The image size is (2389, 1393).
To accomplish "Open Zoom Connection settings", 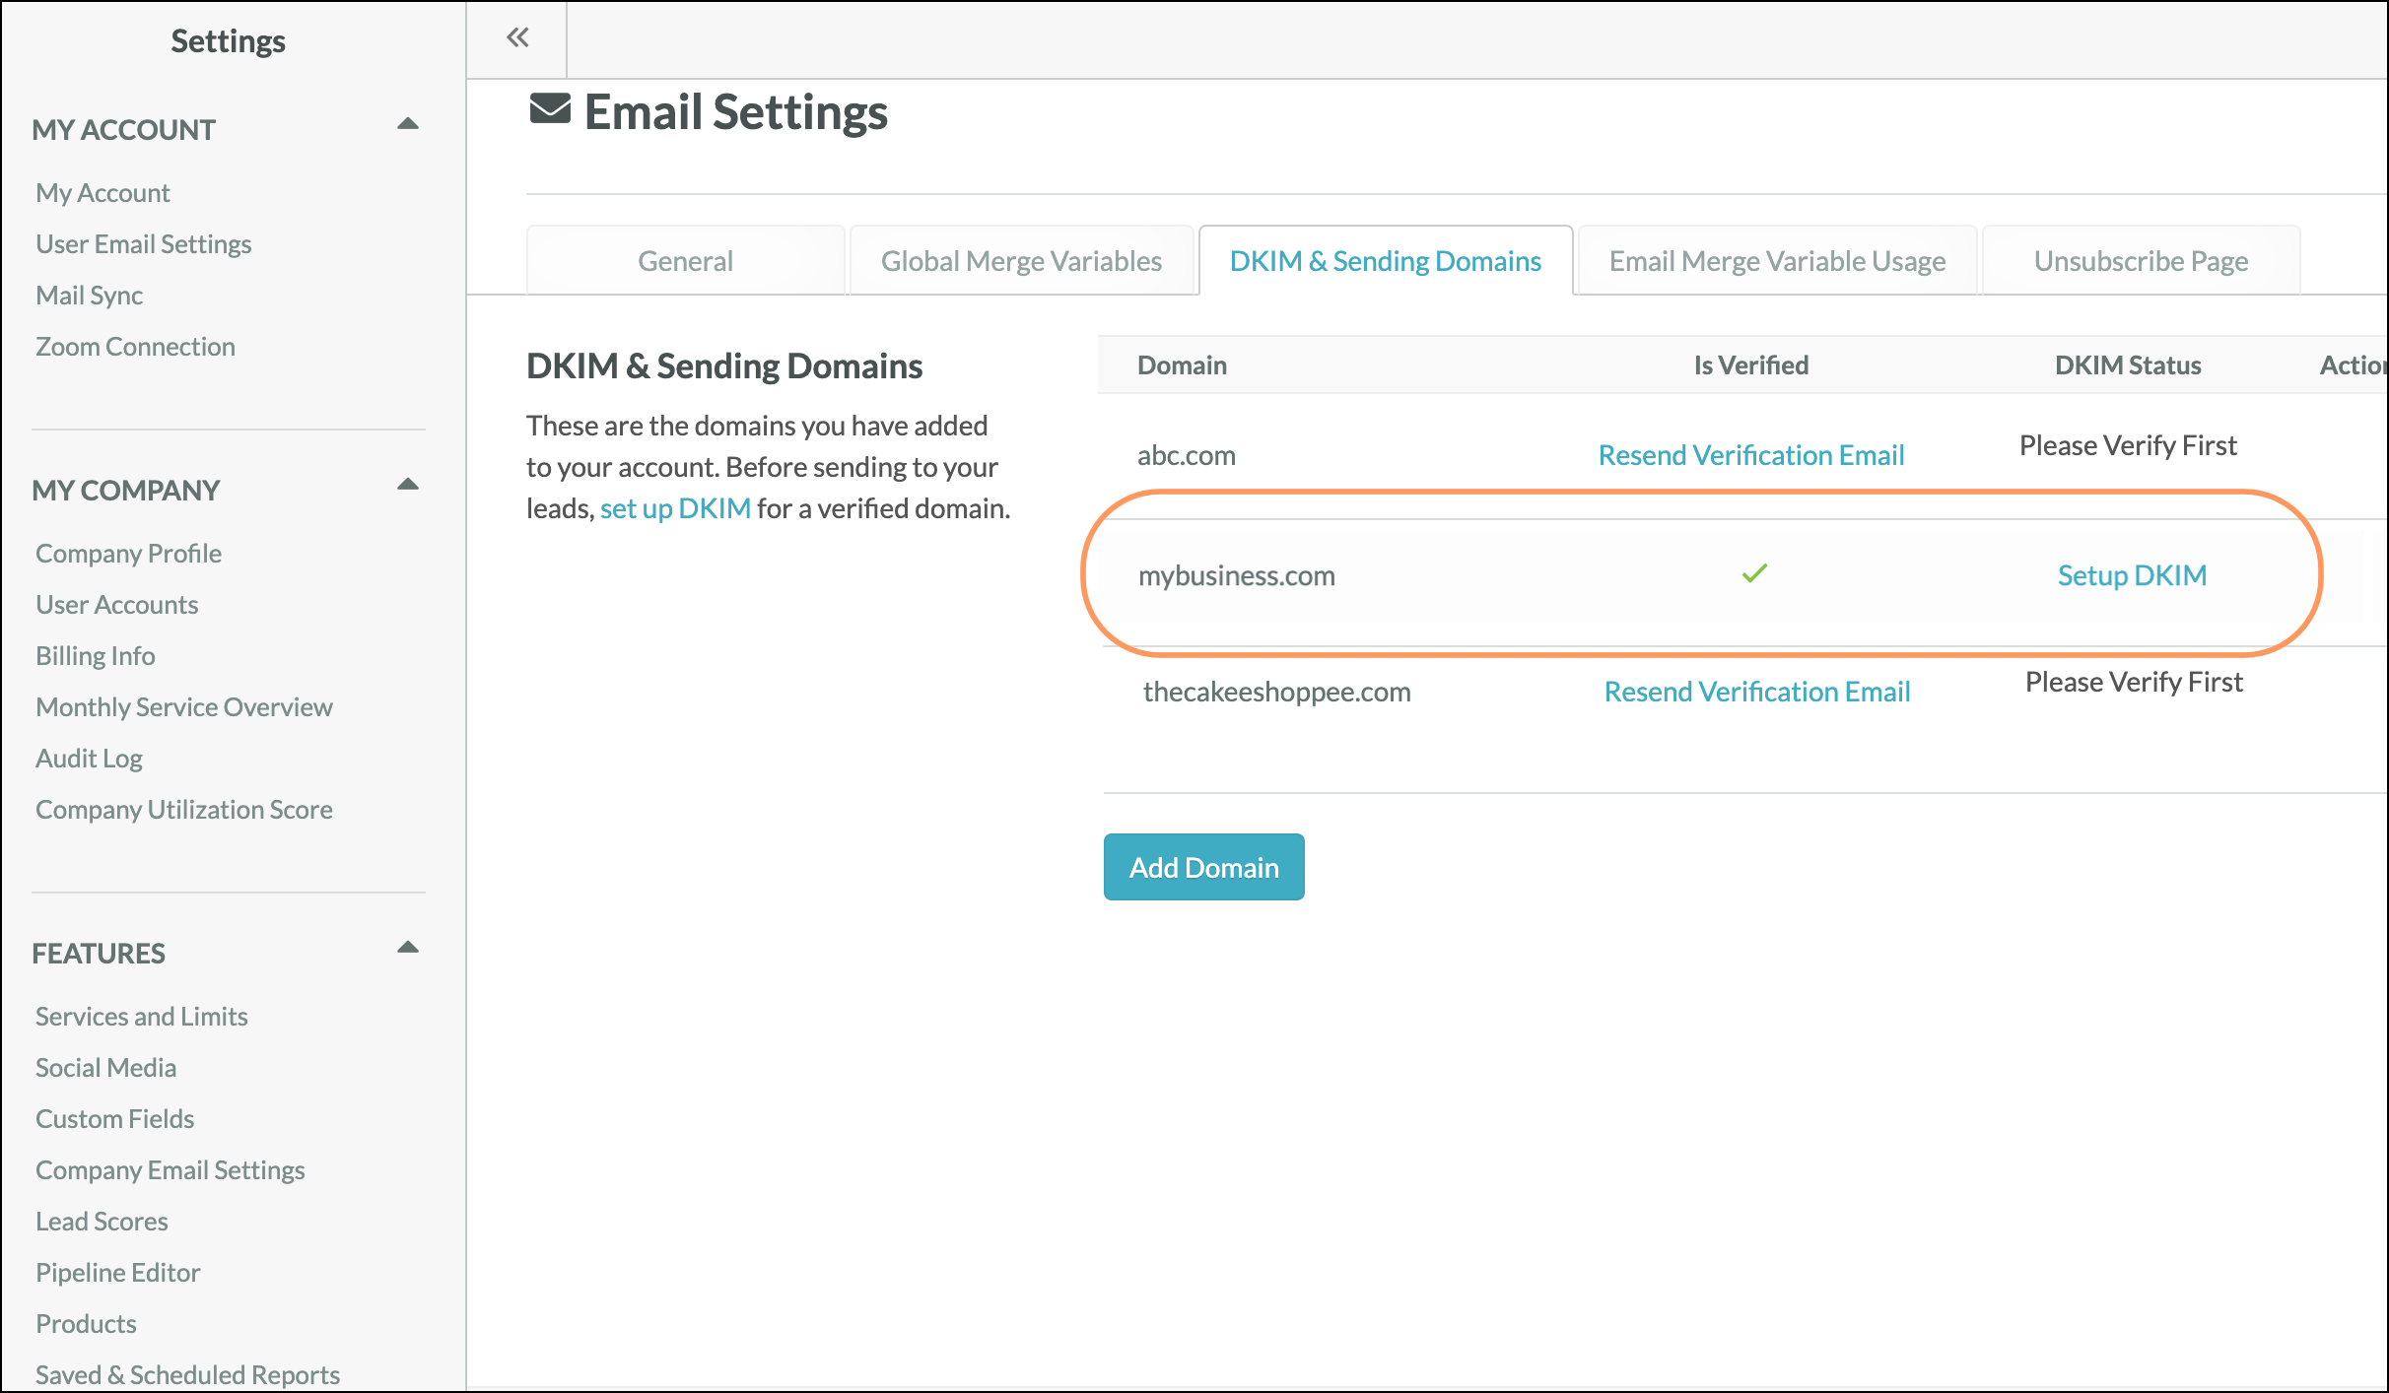I will point(136,347).
